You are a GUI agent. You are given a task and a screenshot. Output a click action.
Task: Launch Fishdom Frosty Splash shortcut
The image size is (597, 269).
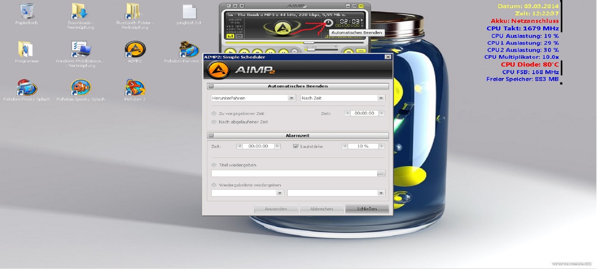tap(27, 87)
